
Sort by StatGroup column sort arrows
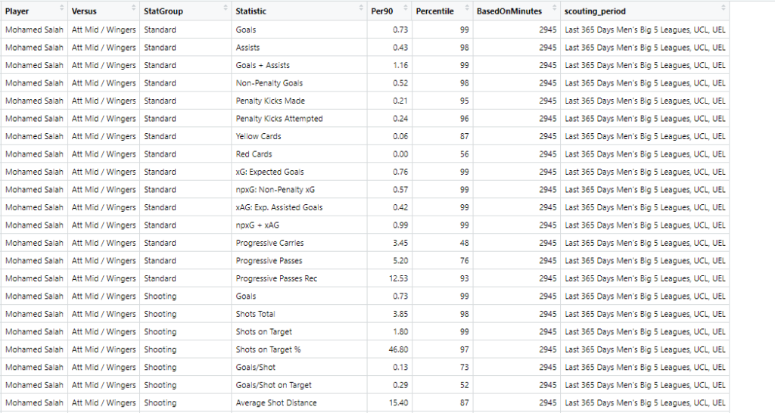click(226, 8)
